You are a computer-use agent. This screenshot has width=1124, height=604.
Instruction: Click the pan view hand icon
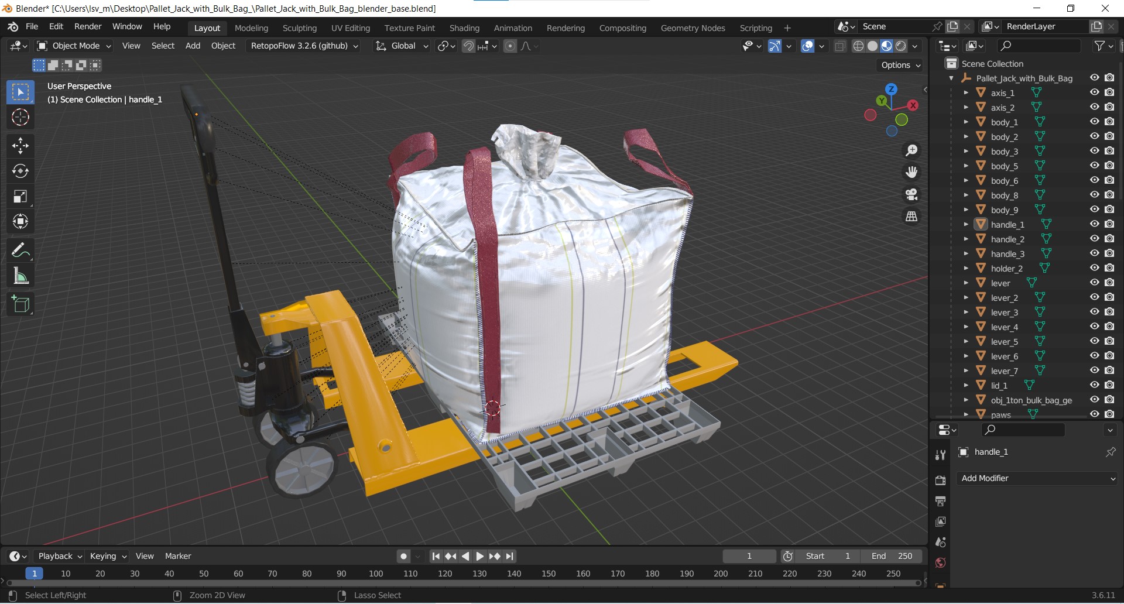point(911,172)
